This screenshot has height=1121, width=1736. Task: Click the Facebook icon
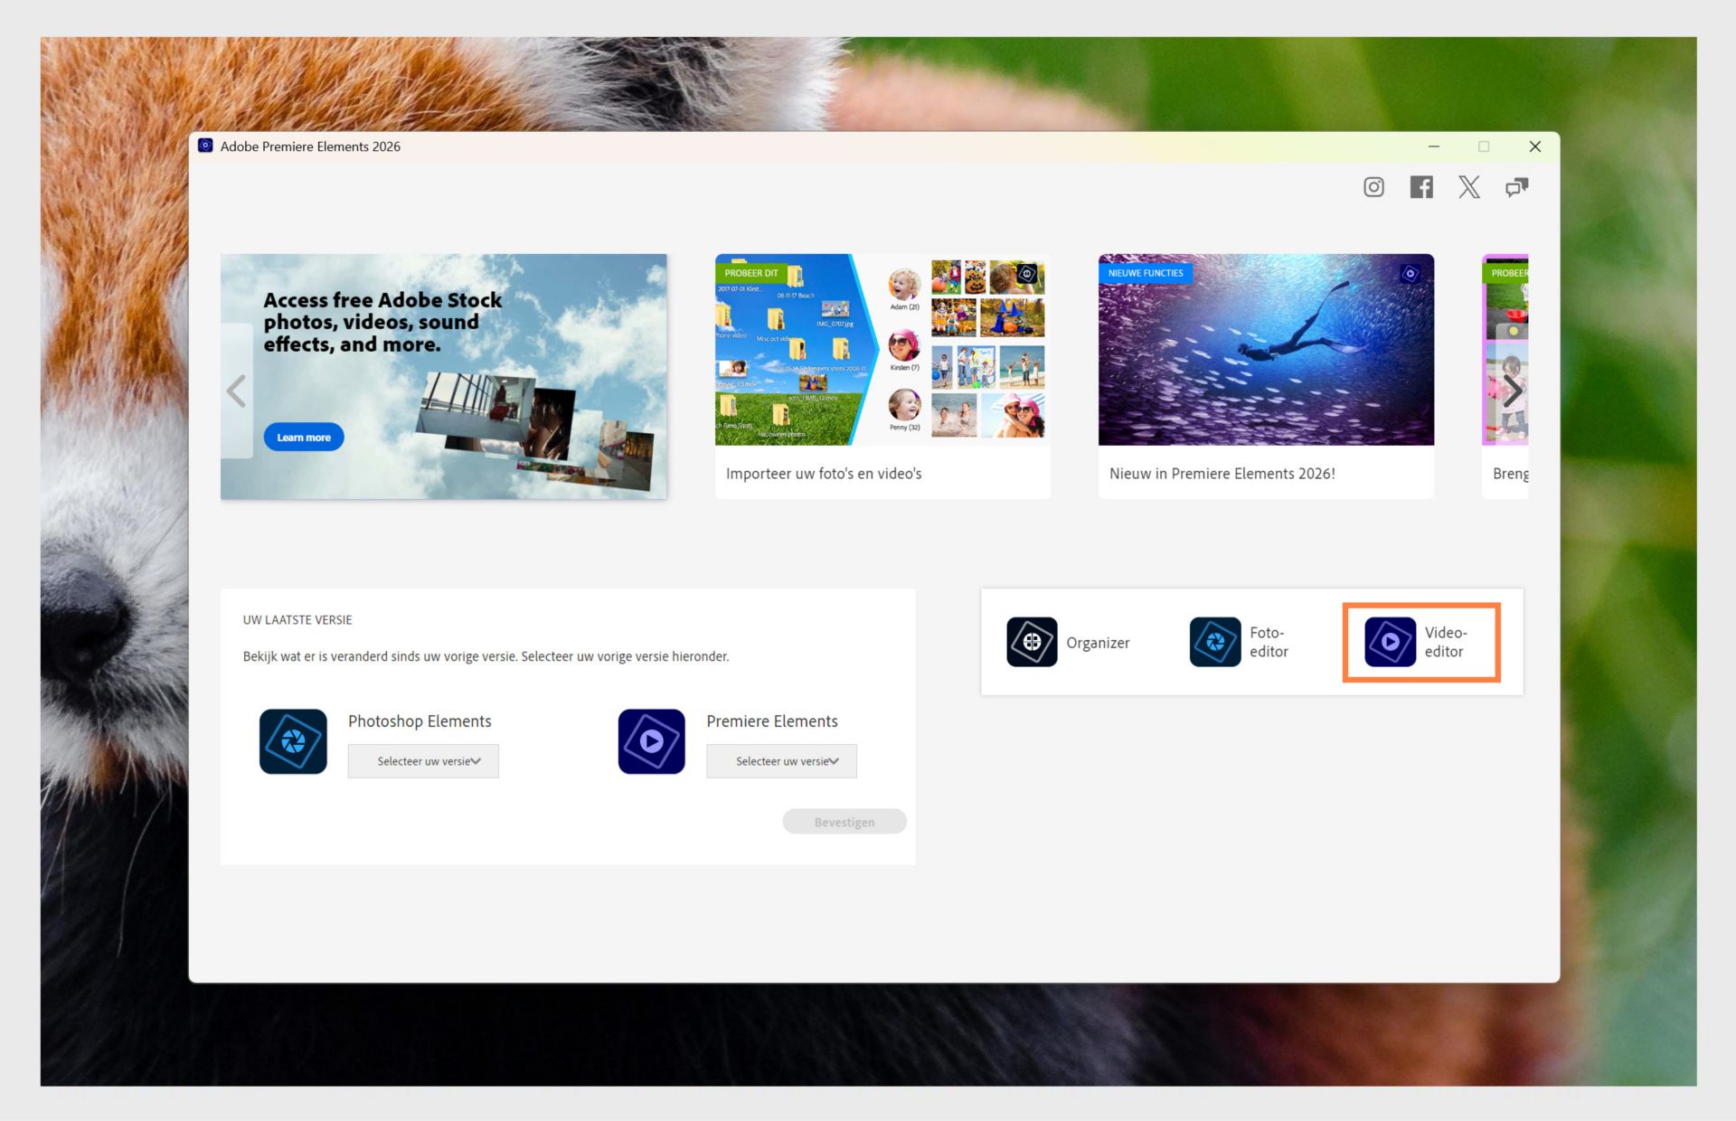tap(1420, 187)
